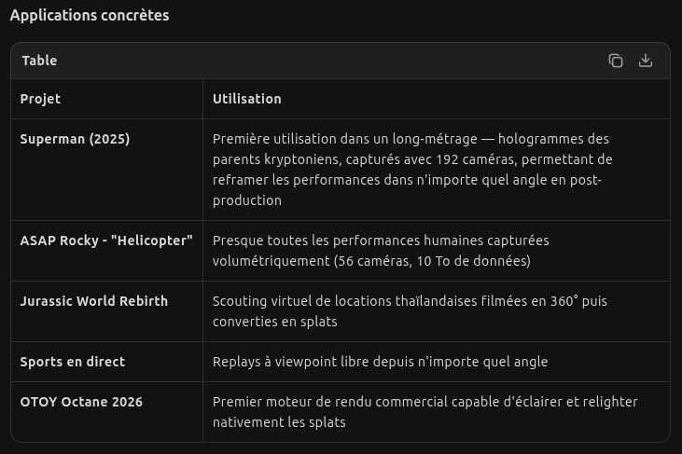Click the "Jurassic World Rebirth" project cell
682x454 pixels.
point(94,301)
